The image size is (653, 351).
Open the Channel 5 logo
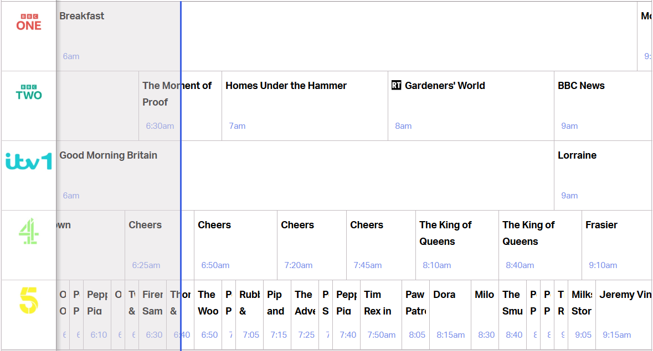point(29,300)
